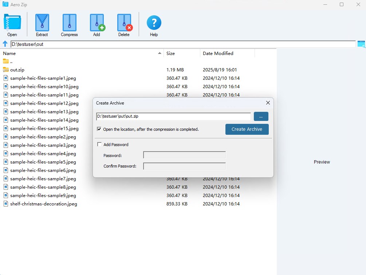The image size is (366, 275).
Task: Click the sample-heic-files-sample6.jpeg file icon
Action: point(6,170)
